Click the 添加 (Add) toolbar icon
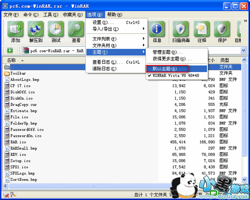This screenshot has height=200, width=250. [x=15, y=29]
